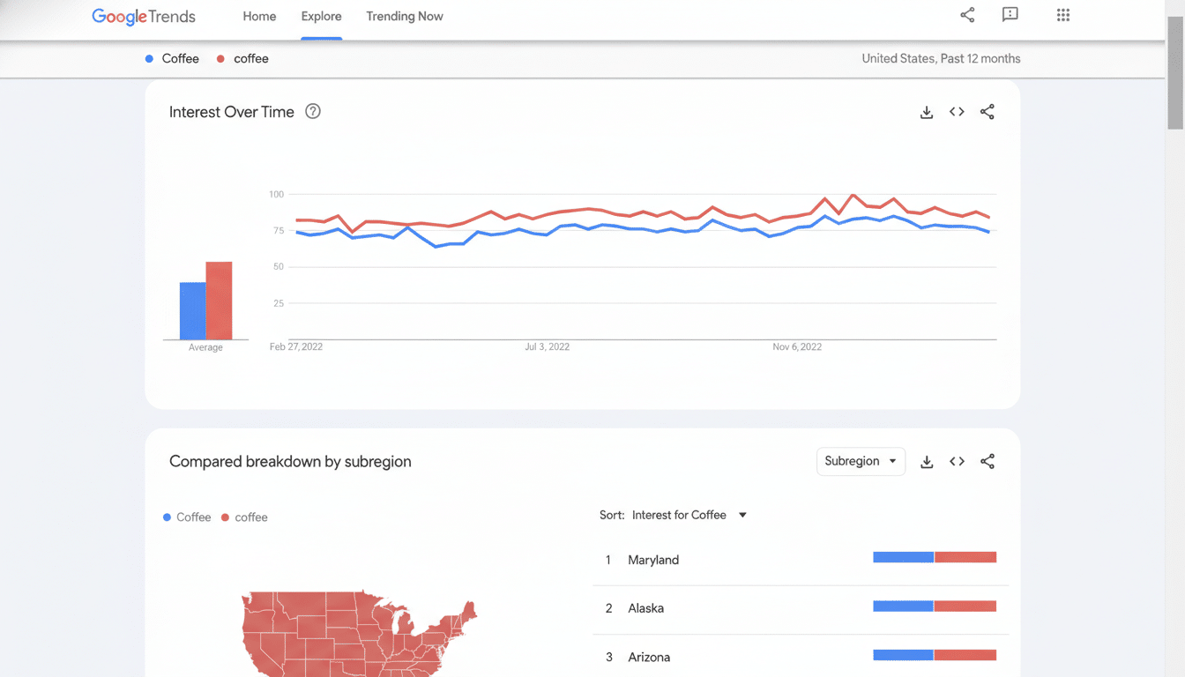
Task: Open the Interest Over Time help tooltip
Action: [x=313, y=111]
